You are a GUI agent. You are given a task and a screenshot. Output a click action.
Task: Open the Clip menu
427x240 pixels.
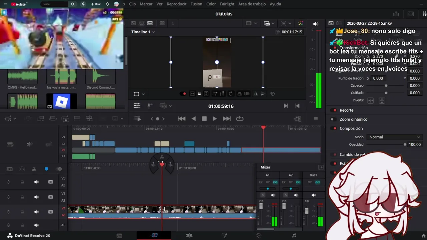click(x=132, y=4)
